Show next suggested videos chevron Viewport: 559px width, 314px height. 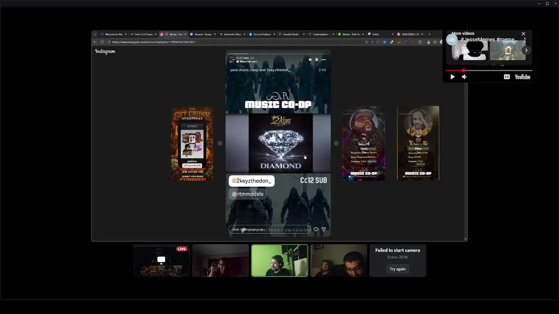(x=526, y=50)
